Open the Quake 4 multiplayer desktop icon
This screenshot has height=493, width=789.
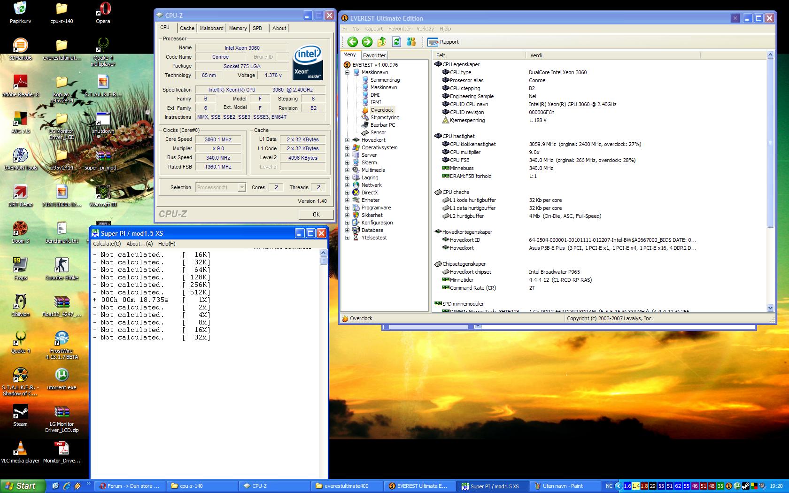pyautogui.click(x=103, y=52)
